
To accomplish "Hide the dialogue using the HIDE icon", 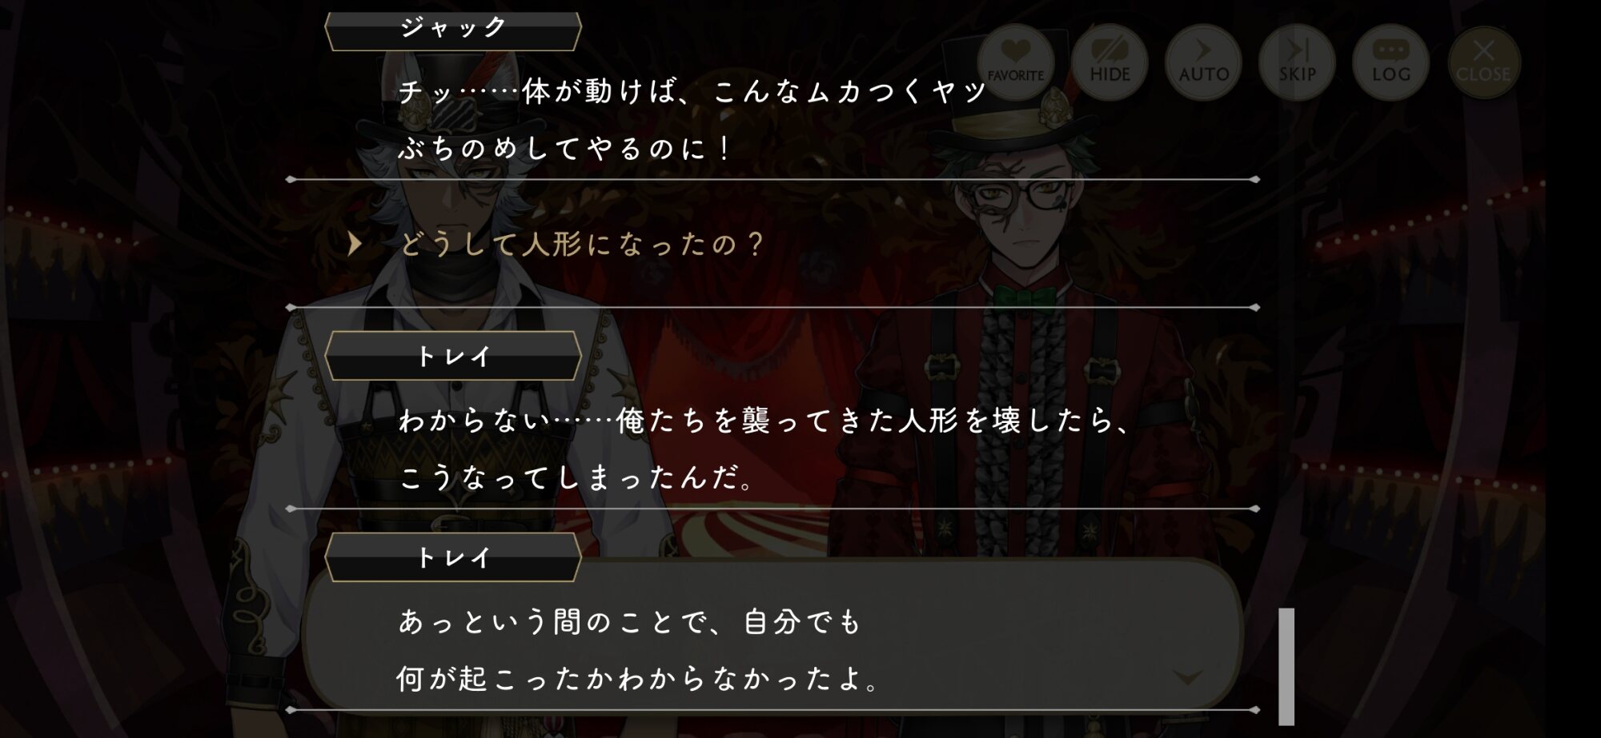I will (x=1109, y=62).
